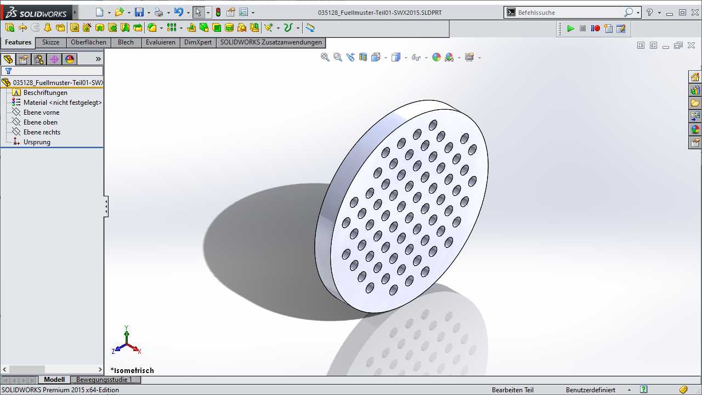
Task: Switch to PropertyManager panel tab
Action: (x=23, y=59)
